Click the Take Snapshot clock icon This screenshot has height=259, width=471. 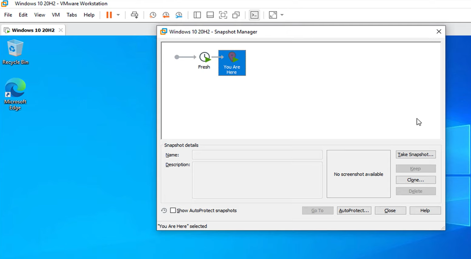pyautogui.click(x=153, y=15)
